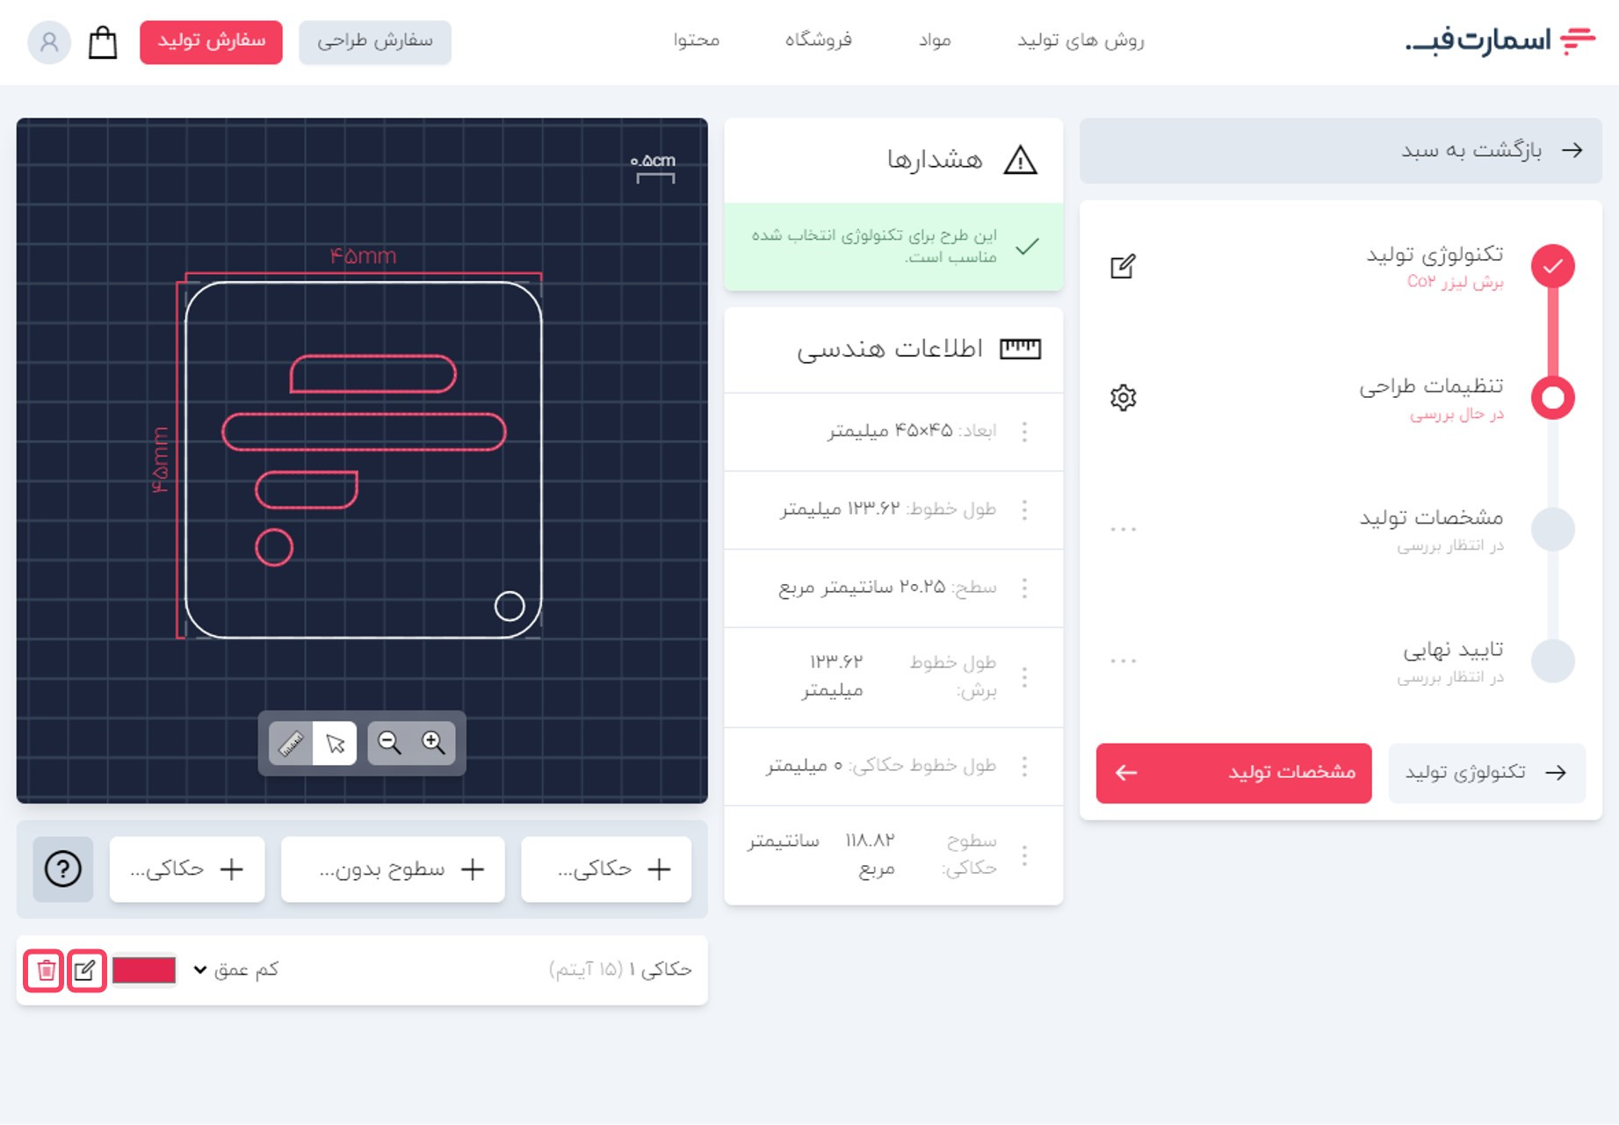This screenshot has height=1125, width=1619.
Task: Delete the حکاکی ۱ layer trash icon
Action: click(44, 970)
